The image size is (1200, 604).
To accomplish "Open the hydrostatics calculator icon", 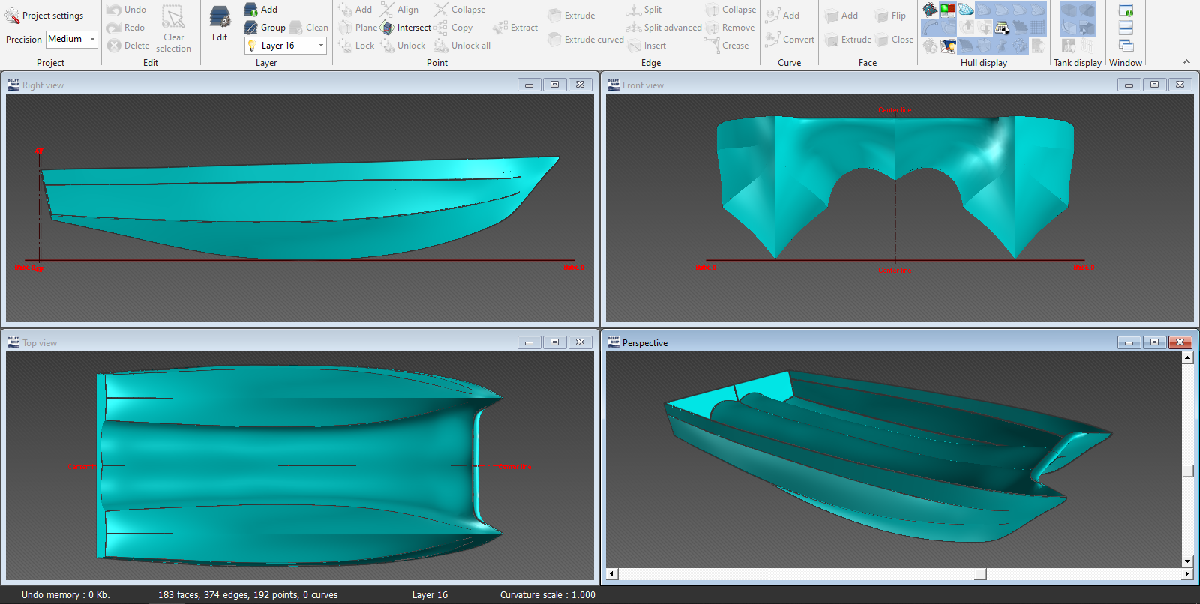I will [x=1002, y=28].
